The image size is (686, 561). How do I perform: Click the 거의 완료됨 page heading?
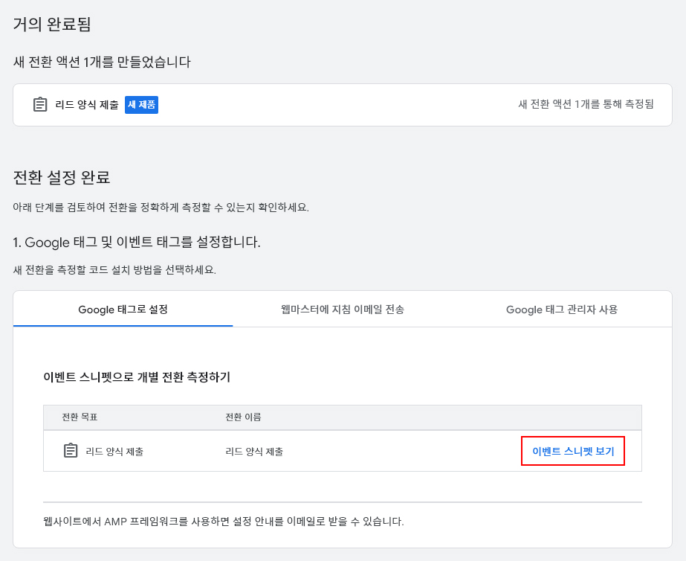[52, 24]
